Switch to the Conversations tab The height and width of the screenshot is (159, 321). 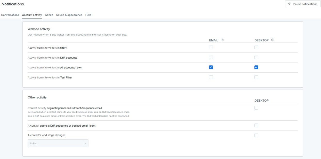[10, 15]
